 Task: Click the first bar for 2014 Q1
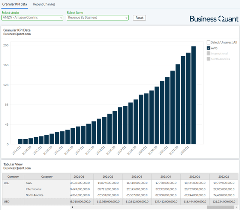[x=20, y=141]
